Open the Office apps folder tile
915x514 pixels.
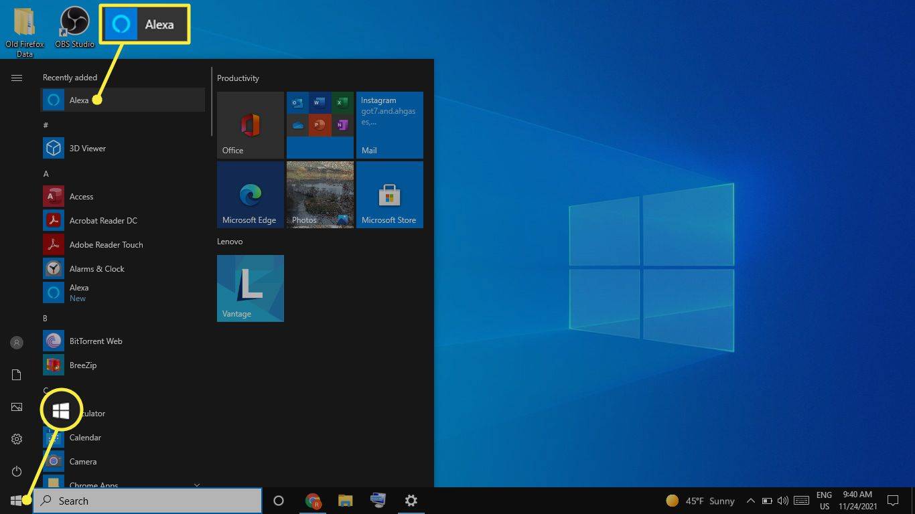pos(320,125)
